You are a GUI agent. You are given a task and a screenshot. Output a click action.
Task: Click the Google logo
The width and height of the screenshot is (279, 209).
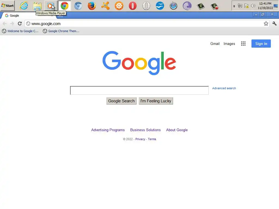click(139, 63)
